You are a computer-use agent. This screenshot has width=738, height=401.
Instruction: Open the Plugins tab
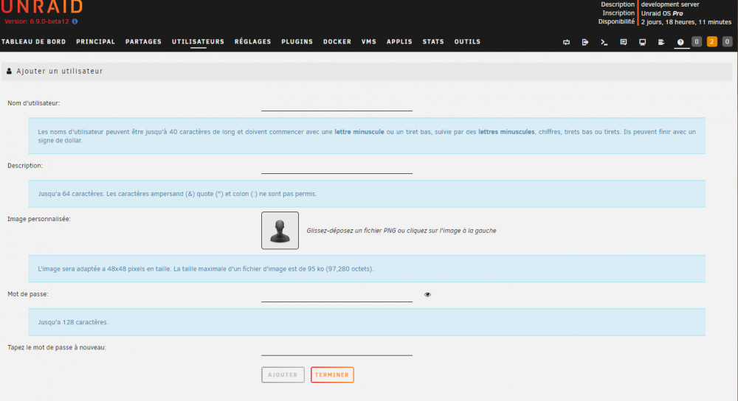[297, 42]
